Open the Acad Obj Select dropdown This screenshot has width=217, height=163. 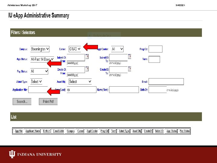pos(80,81)
